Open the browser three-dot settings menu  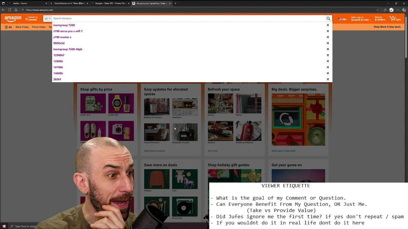[397, 10]
